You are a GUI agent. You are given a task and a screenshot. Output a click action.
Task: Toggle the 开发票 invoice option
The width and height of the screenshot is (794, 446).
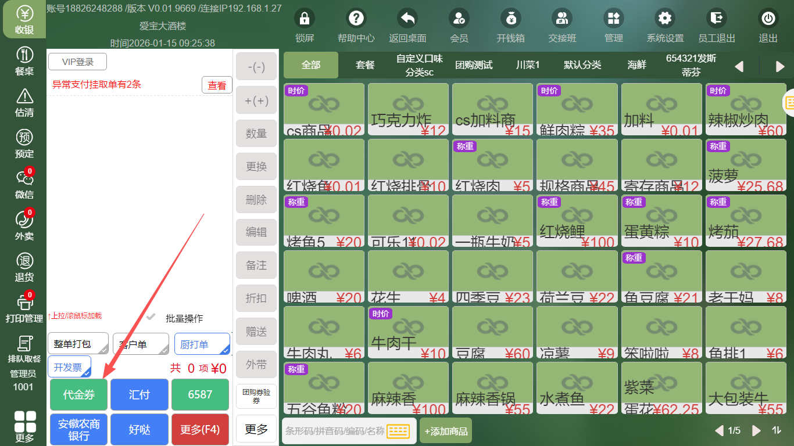[x=69, y=367]
